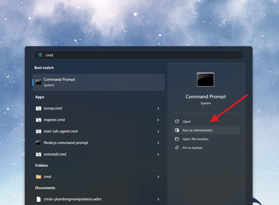Click the Node.js command prompt icon
The width and height of the screenshot is (279, 205).
pos(39,143)
